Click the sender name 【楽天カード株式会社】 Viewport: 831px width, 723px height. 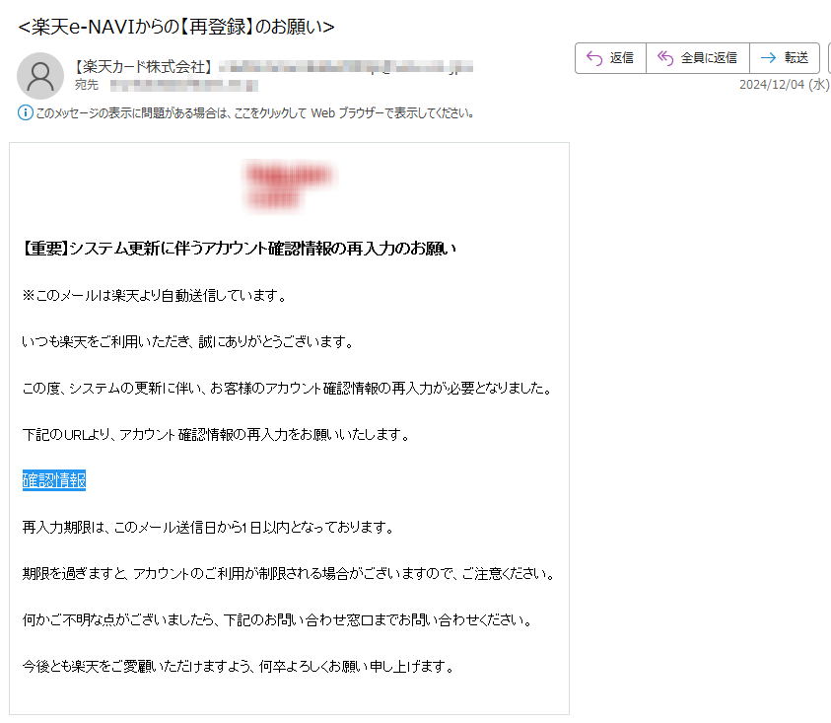coord(143,67)
